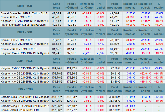Screen dimensions: 165x112
Task: Click the current price 40,78 €
Action: 57,17
